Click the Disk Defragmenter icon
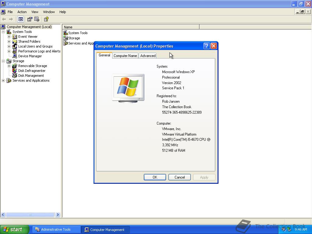This screenshot has width=312, height=234. coord(15,71)
